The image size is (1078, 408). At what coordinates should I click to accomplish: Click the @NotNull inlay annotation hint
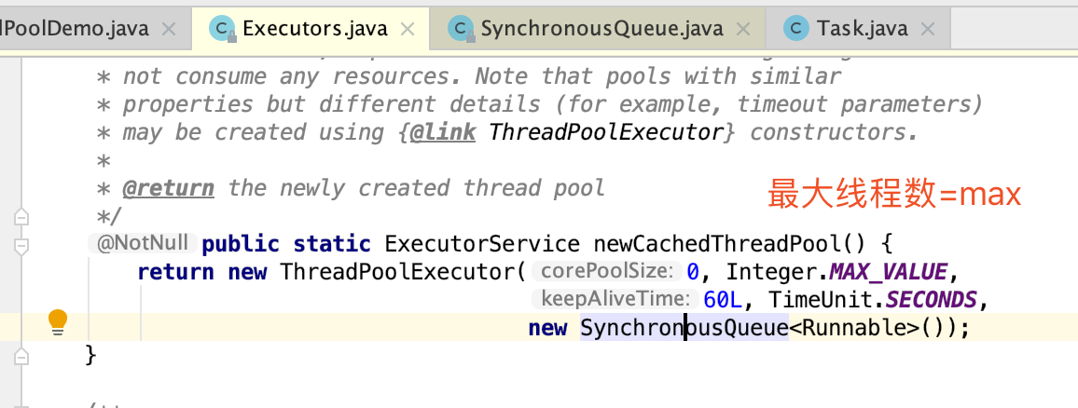[143, 244]
